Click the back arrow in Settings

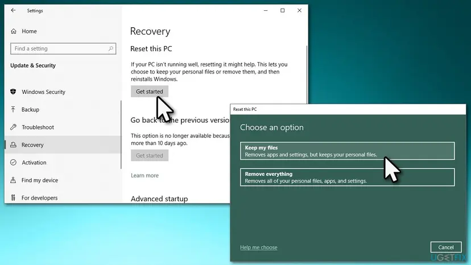[13, 10]
